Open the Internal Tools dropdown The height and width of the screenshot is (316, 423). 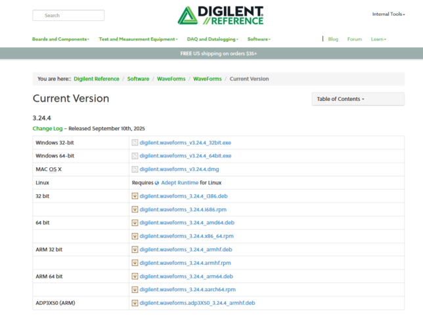click(x=388, y=14)
